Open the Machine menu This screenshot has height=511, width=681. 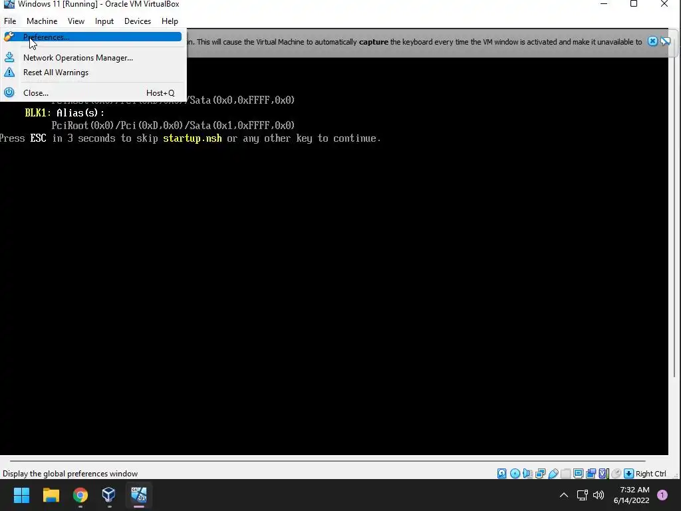coord(42,21)
